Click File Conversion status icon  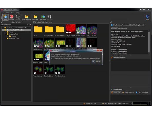(103, 103)
